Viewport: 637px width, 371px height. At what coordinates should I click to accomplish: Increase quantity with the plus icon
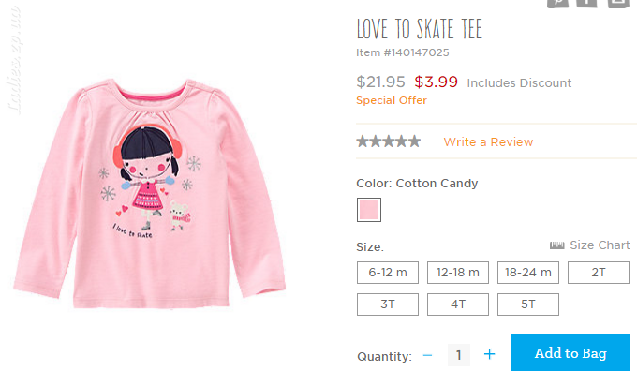490,354
